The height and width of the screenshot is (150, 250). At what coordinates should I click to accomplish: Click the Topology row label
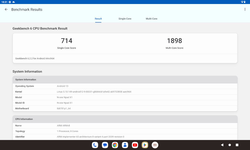point(20,131)
